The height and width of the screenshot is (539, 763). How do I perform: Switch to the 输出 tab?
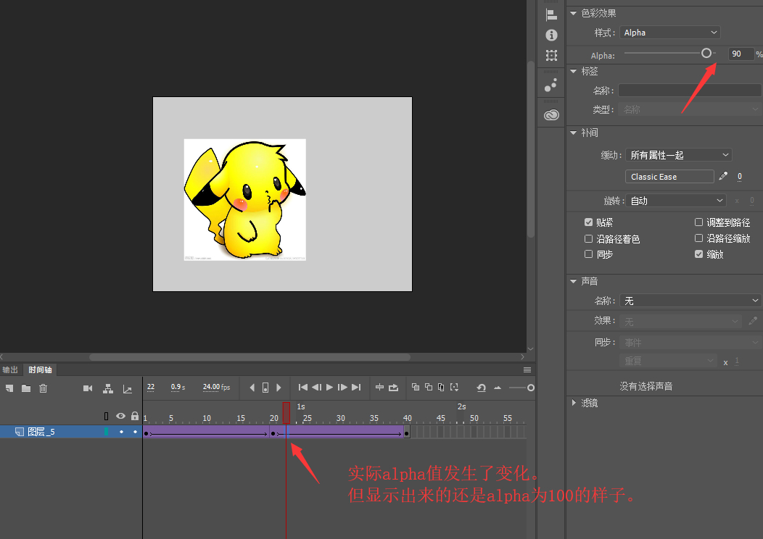[x=10, y=370]
